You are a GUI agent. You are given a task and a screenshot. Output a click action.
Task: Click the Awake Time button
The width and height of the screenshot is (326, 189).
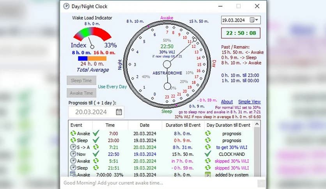pyautogui.click(x=81, y=93)
